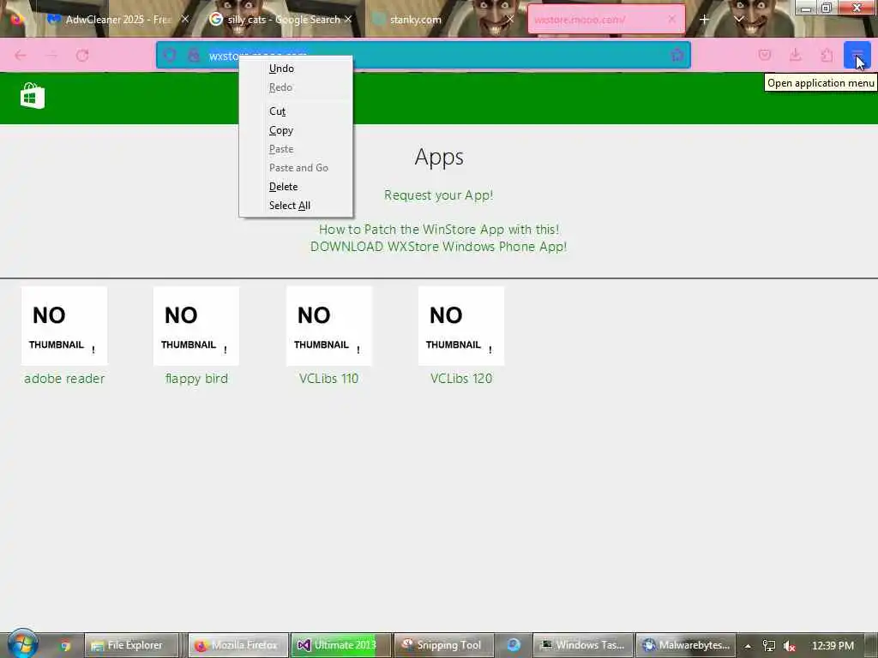Click the muted volume tray icon
The width and height of the screenshot is (878, 658).
[790, 646]
